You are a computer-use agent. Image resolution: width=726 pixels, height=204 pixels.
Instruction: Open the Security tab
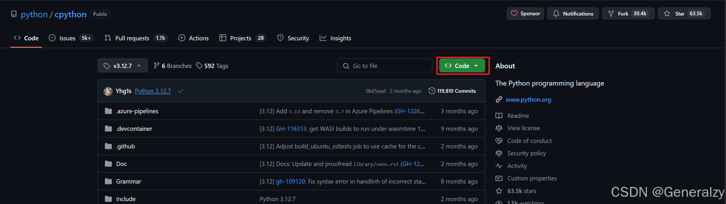[x=293, y=38]
